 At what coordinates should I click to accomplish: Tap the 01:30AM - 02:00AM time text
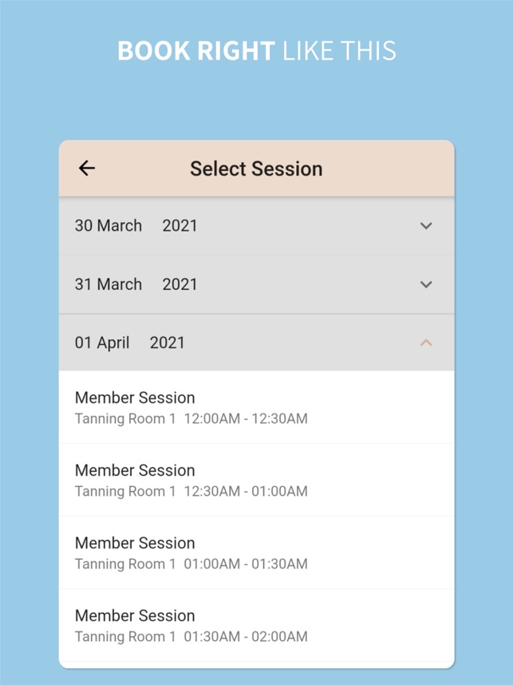pos(246,636)
